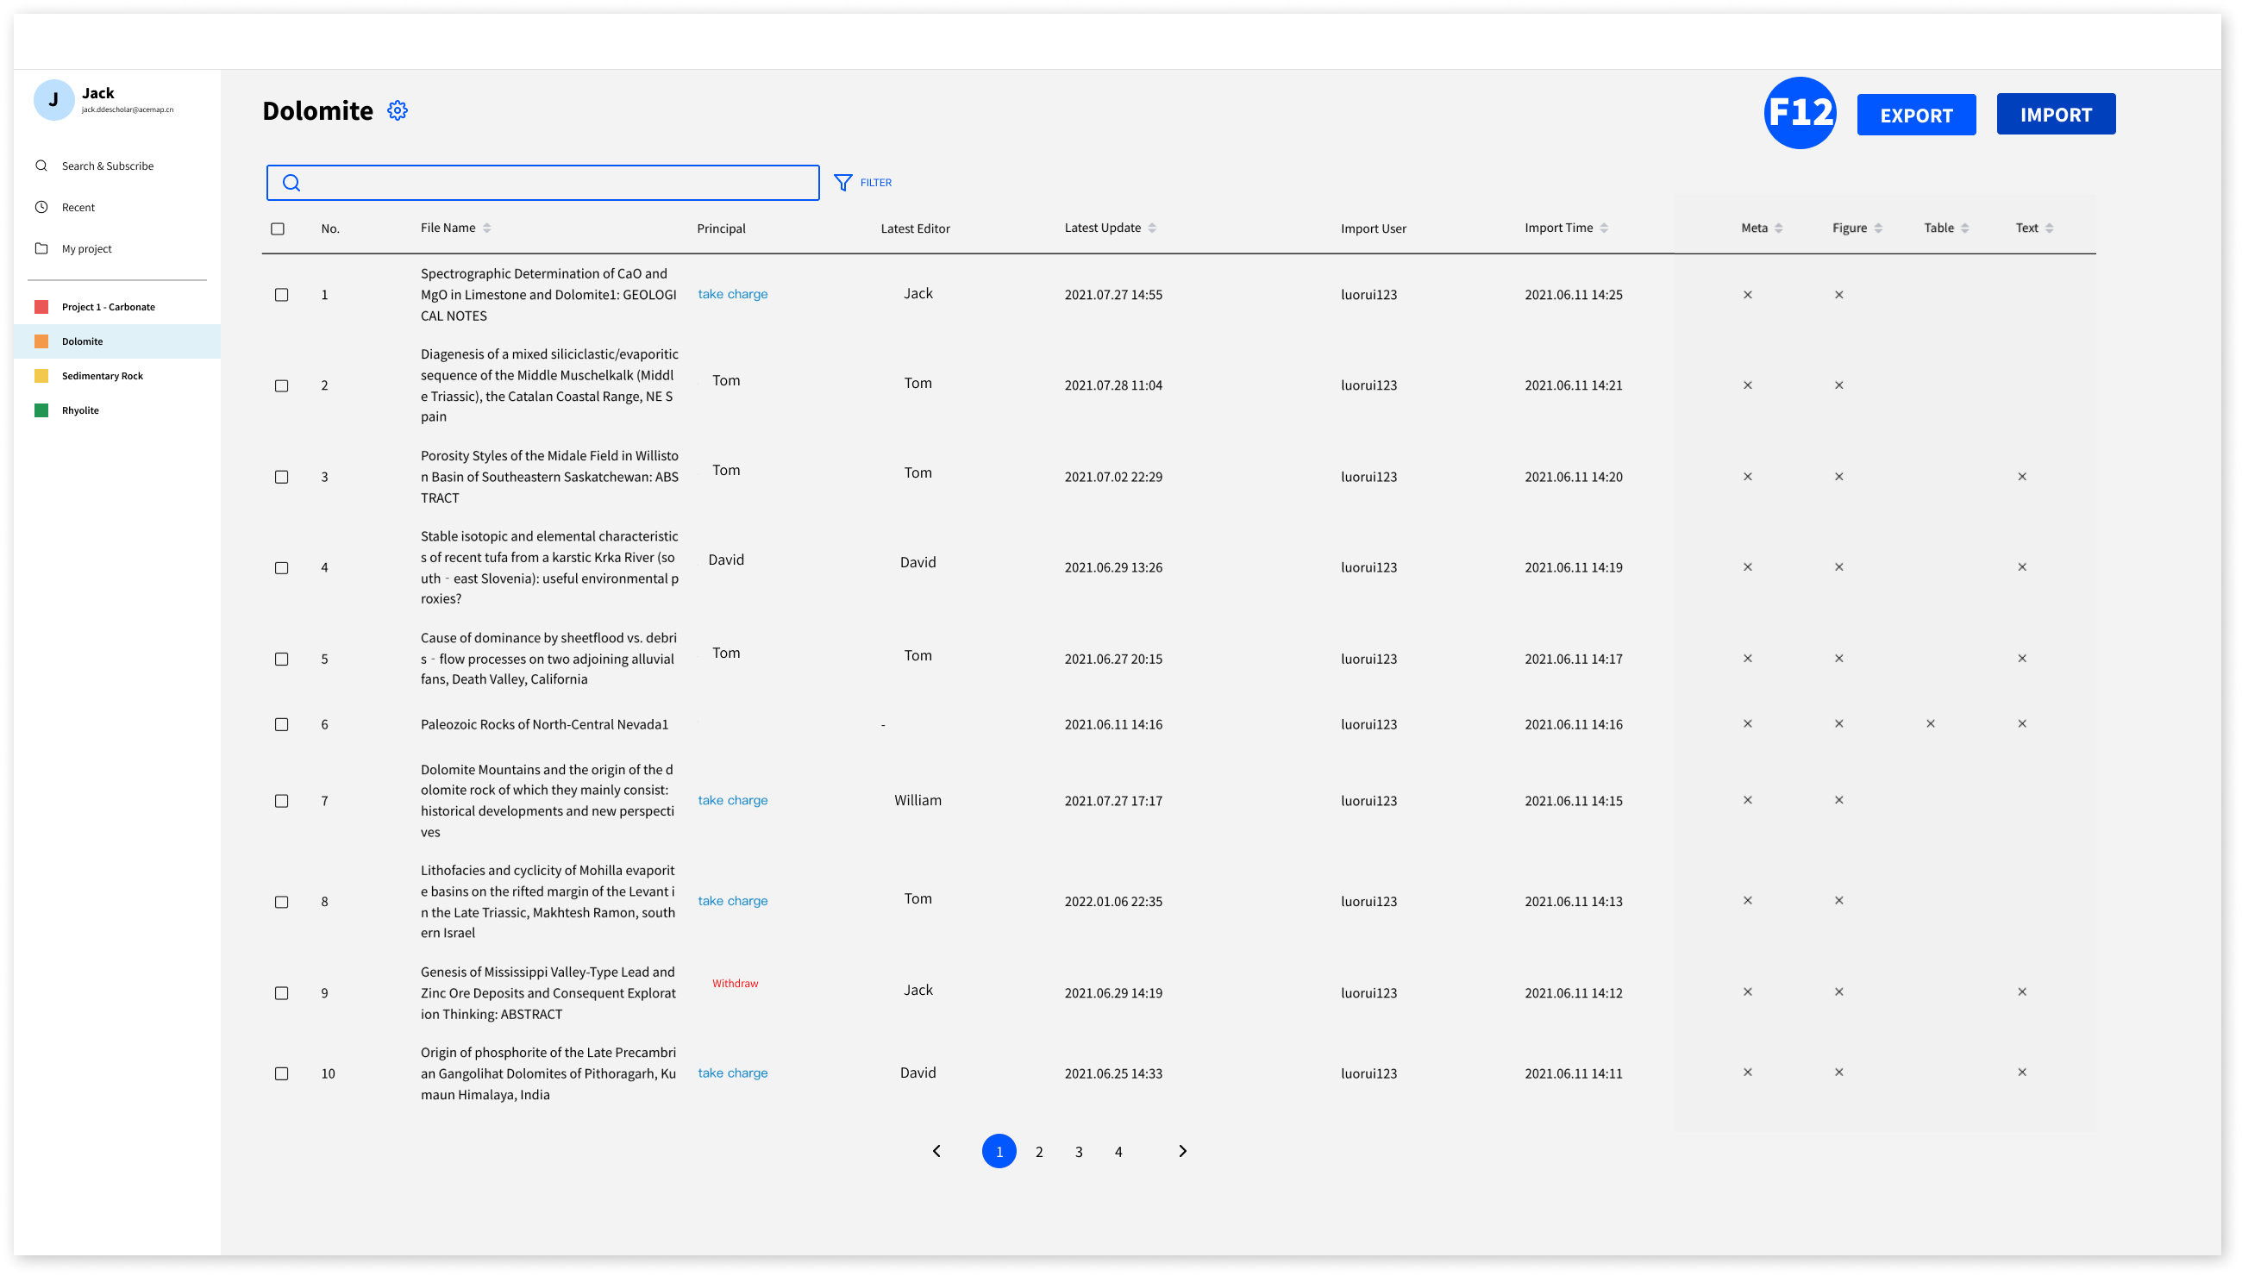Image resolution: width=2242 pixels, height=1276 pixels.
Task: Go to next page with right arrow
Action: coord(1182,1151)
